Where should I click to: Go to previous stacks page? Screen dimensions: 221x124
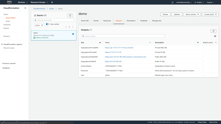point(66,27)
